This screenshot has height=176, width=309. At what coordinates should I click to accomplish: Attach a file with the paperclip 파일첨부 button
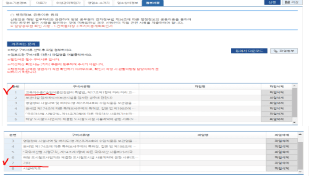pyautogui.click(x=284, y=51)
